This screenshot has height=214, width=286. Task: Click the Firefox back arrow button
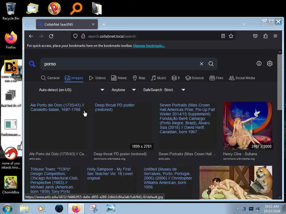(31, 36)
